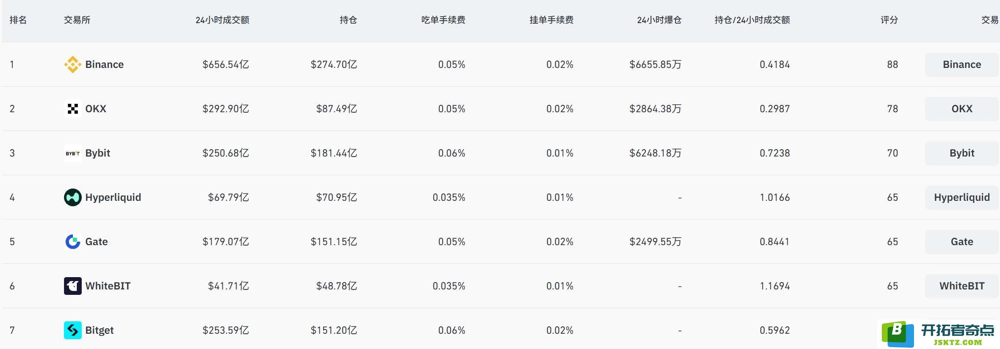This screenshot has height=349, width=1000.
Task: Click Gate volume $179.07亿
Action: point(226,242)
